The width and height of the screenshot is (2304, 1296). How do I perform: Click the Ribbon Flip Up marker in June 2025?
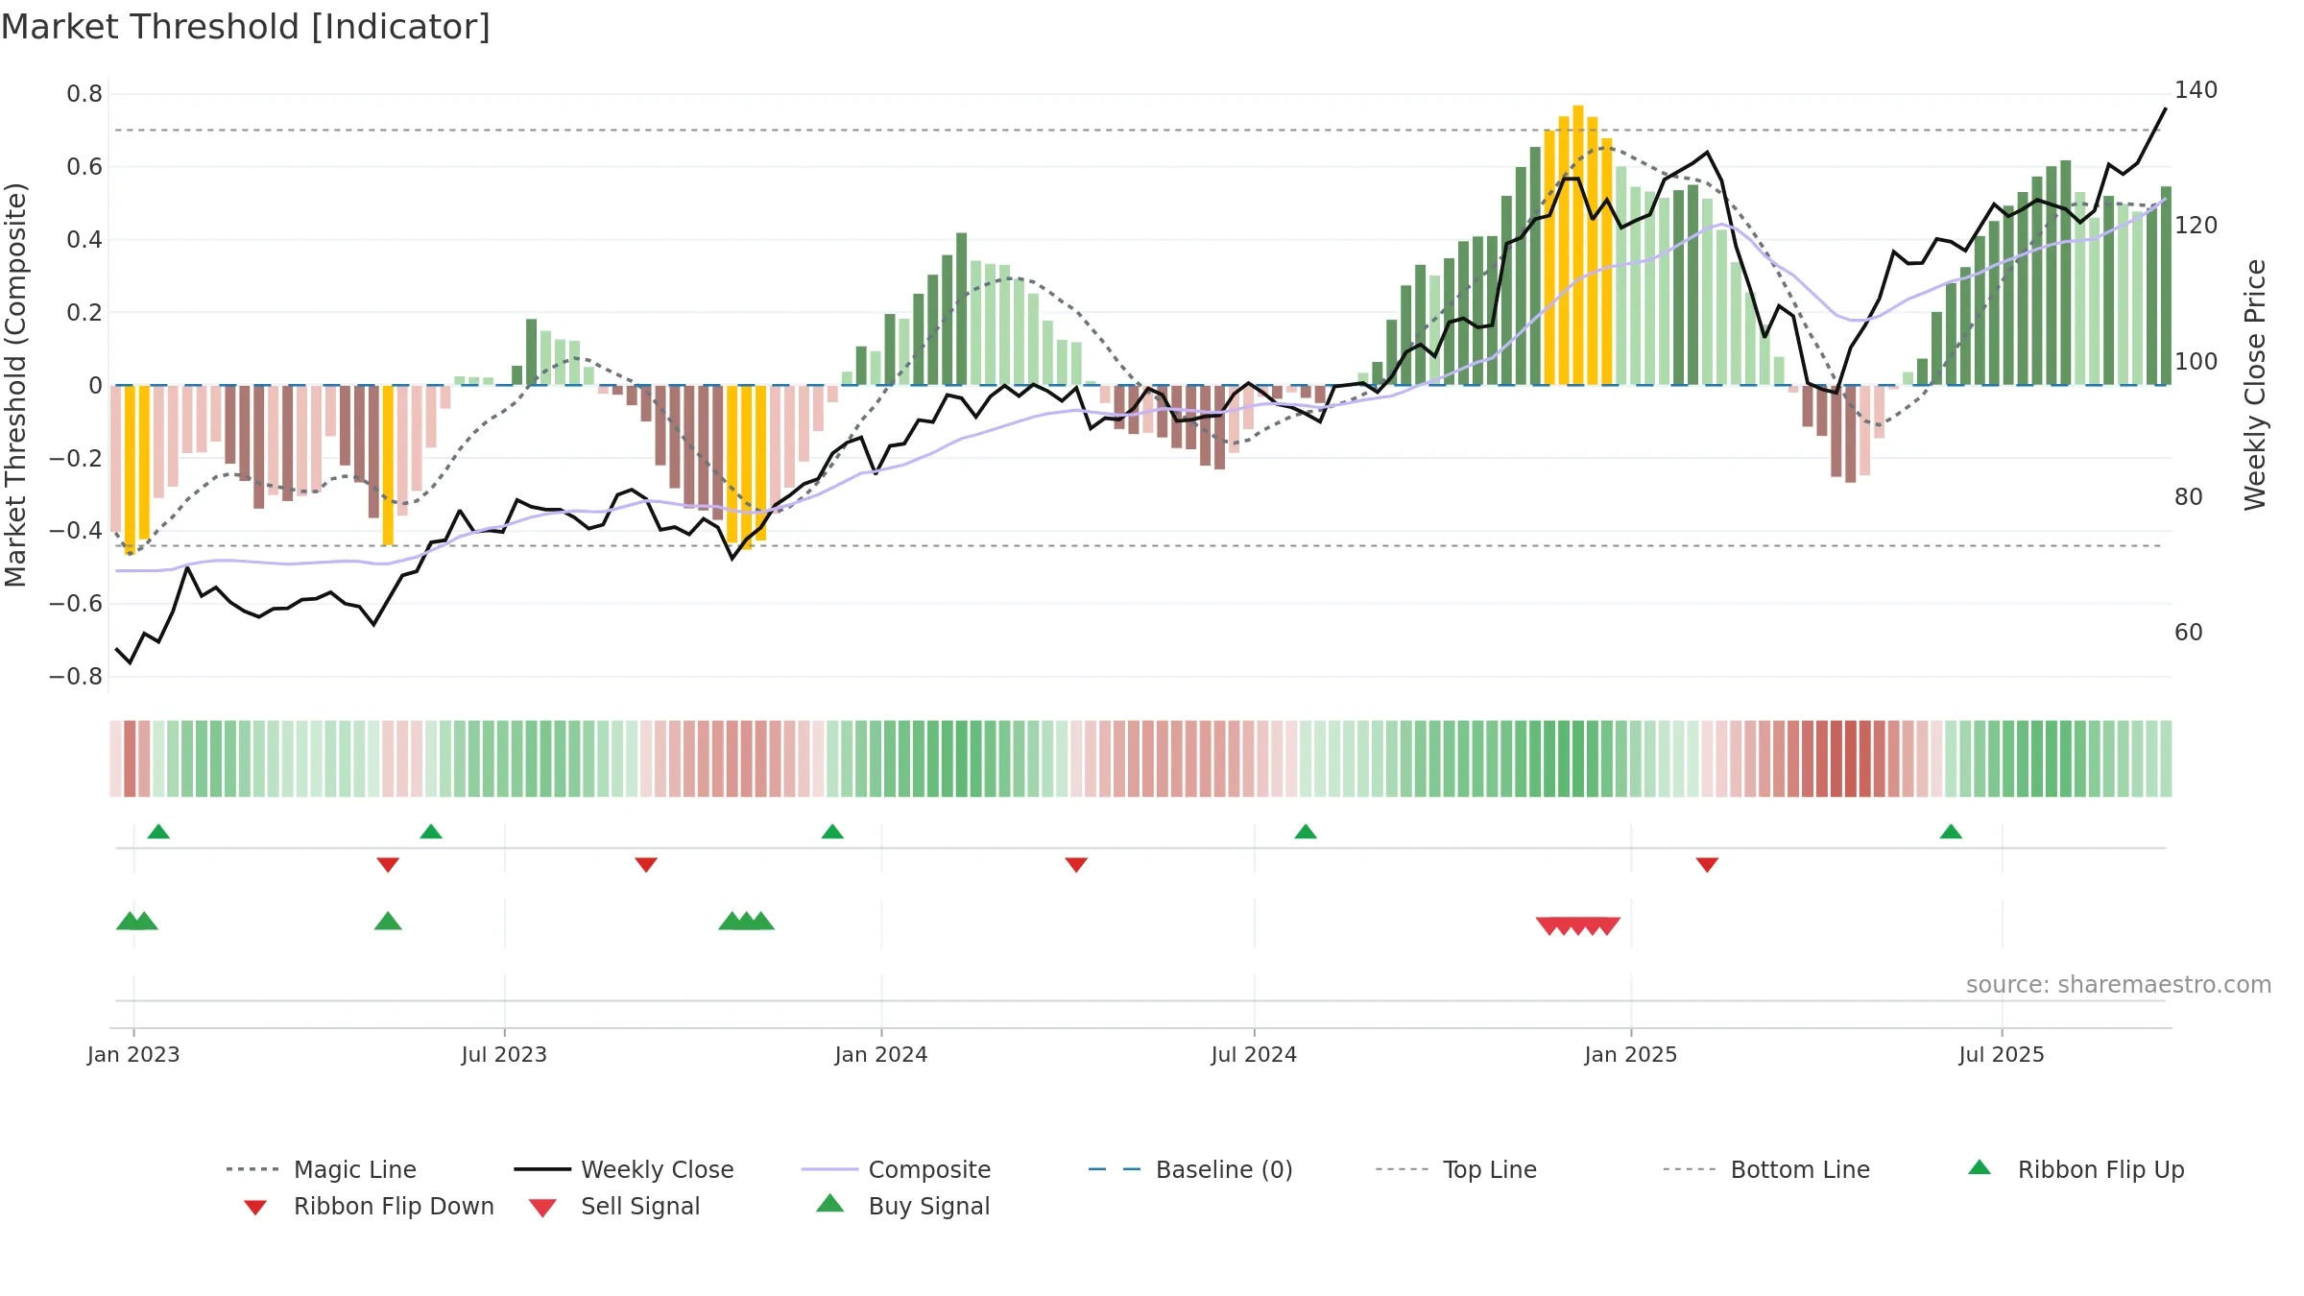(1951, 831)
